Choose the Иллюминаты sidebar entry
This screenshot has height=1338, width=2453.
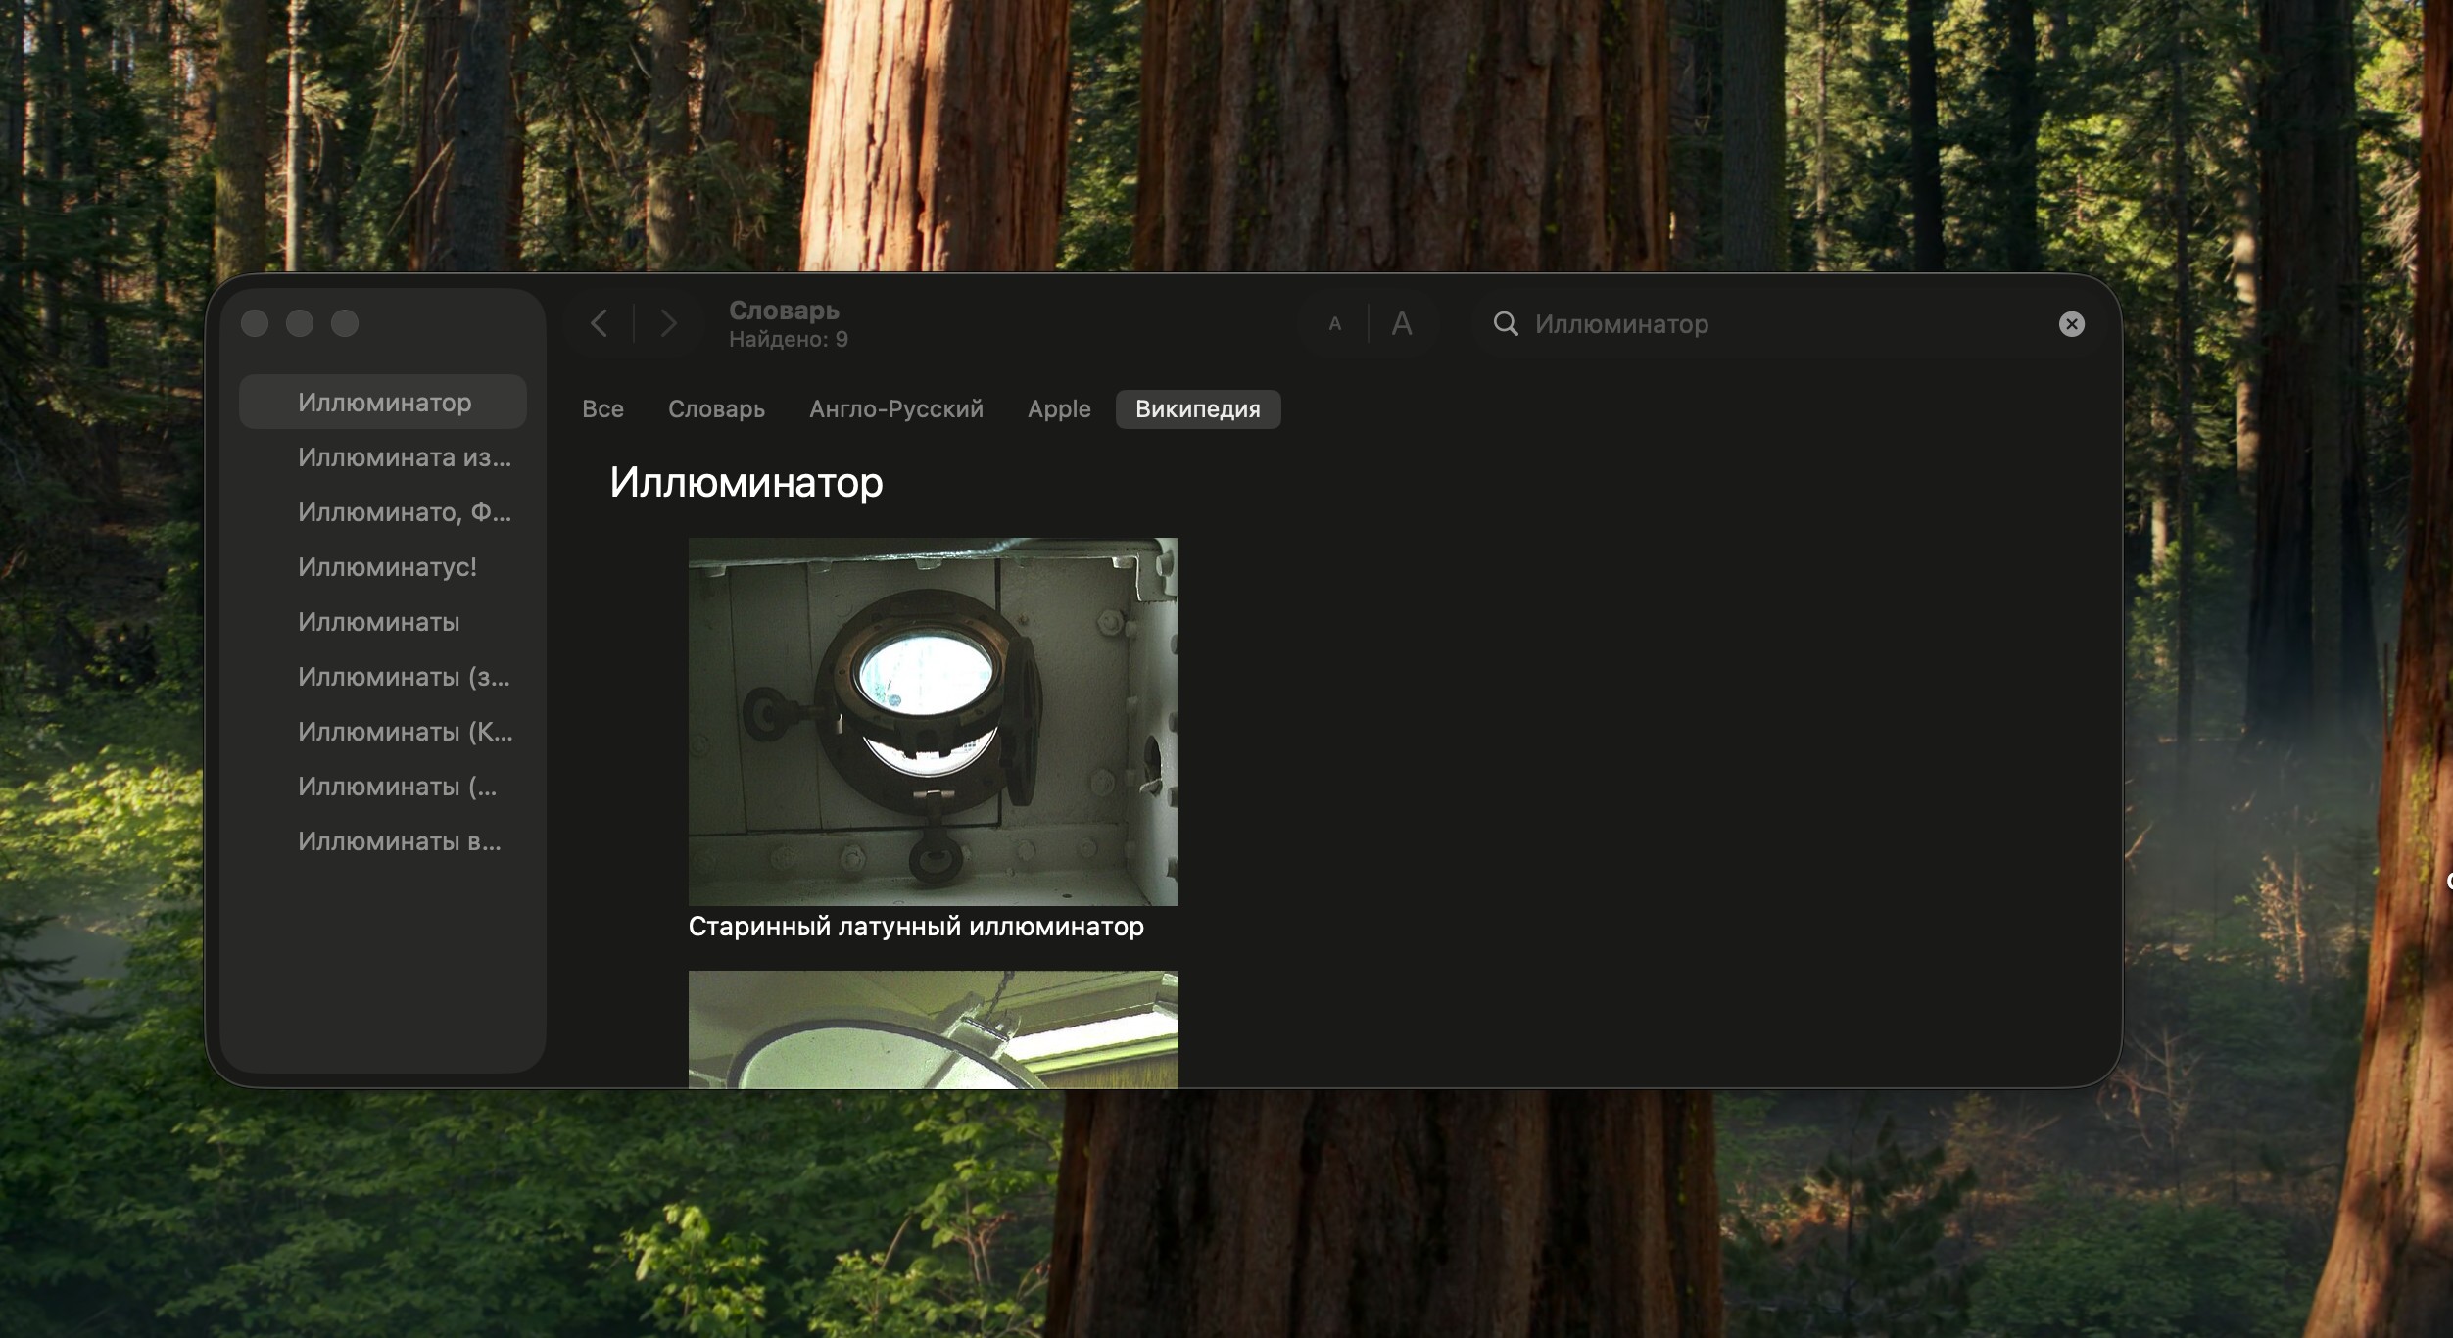coord(379,622)
